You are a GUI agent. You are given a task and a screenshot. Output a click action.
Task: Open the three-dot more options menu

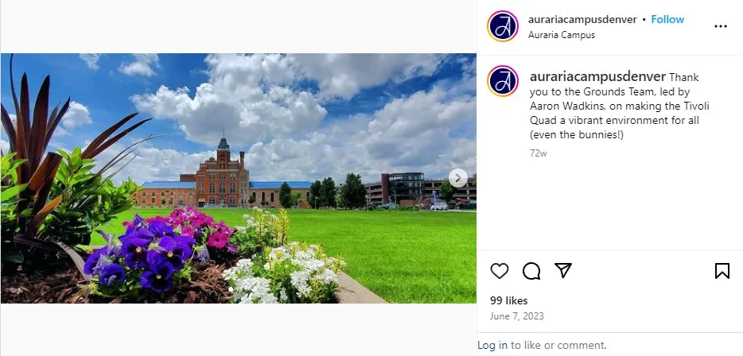[720, 26]
